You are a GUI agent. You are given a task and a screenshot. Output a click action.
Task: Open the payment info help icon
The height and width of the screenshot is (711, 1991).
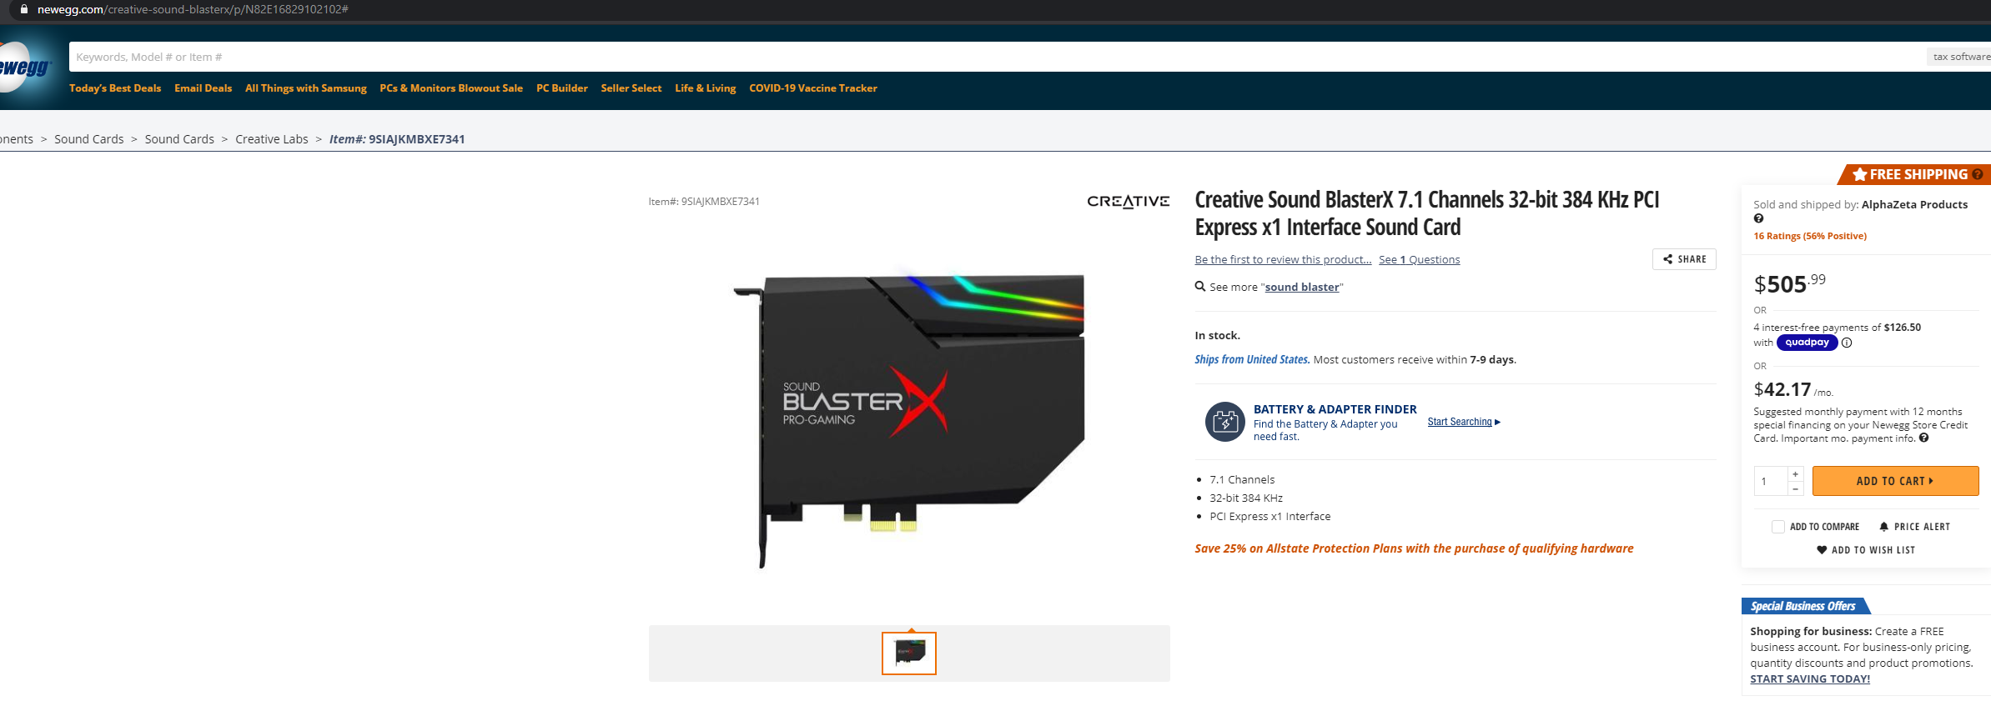coord(1923,438)
